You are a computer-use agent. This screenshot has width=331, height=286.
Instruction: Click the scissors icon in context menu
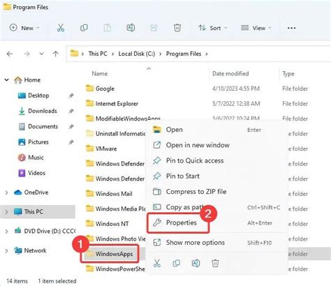click(157, 263)
